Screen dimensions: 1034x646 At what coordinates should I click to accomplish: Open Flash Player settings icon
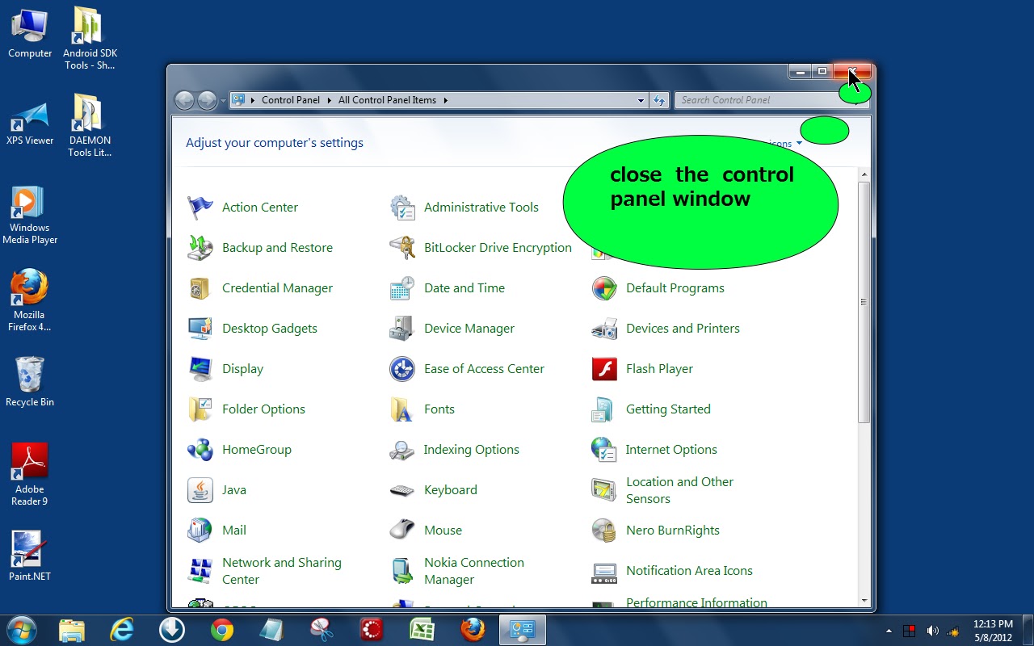[x=603, y=368]
